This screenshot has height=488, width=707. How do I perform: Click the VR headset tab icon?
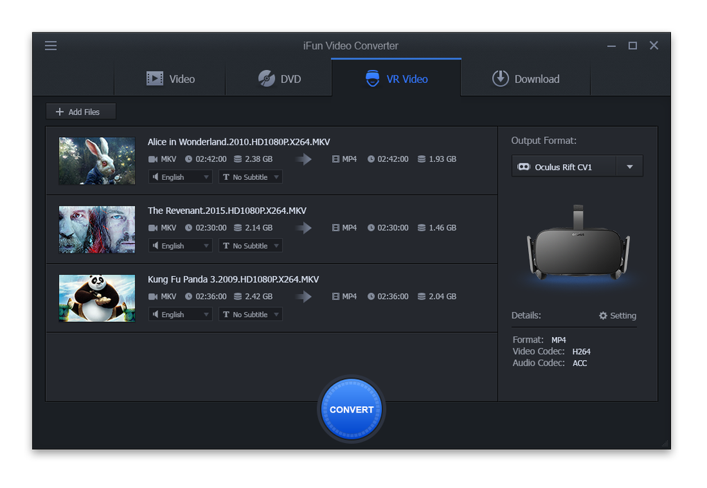tap(372, 78)
